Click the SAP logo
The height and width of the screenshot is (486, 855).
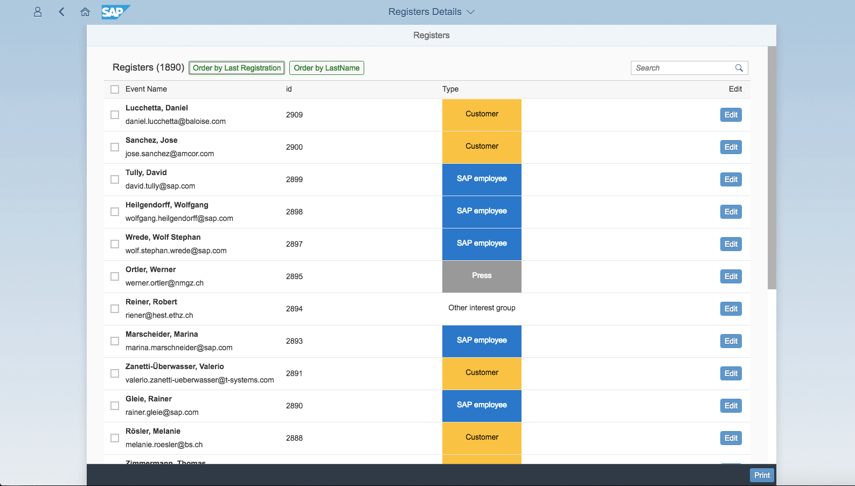(116, 12)
